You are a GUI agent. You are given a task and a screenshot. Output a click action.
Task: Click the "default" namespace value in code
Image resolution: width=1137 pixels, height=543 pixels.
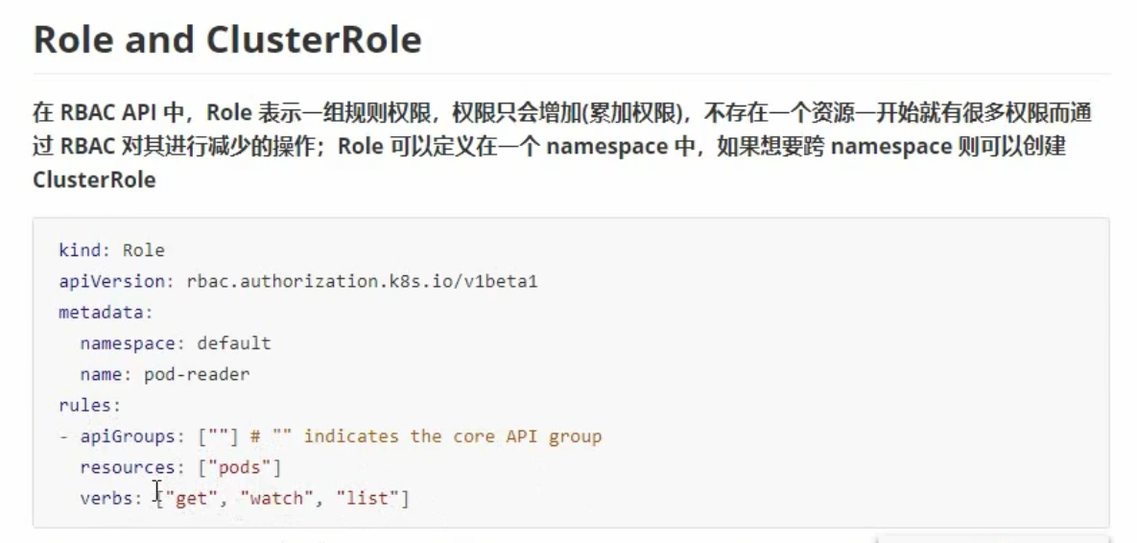point(234,342)
